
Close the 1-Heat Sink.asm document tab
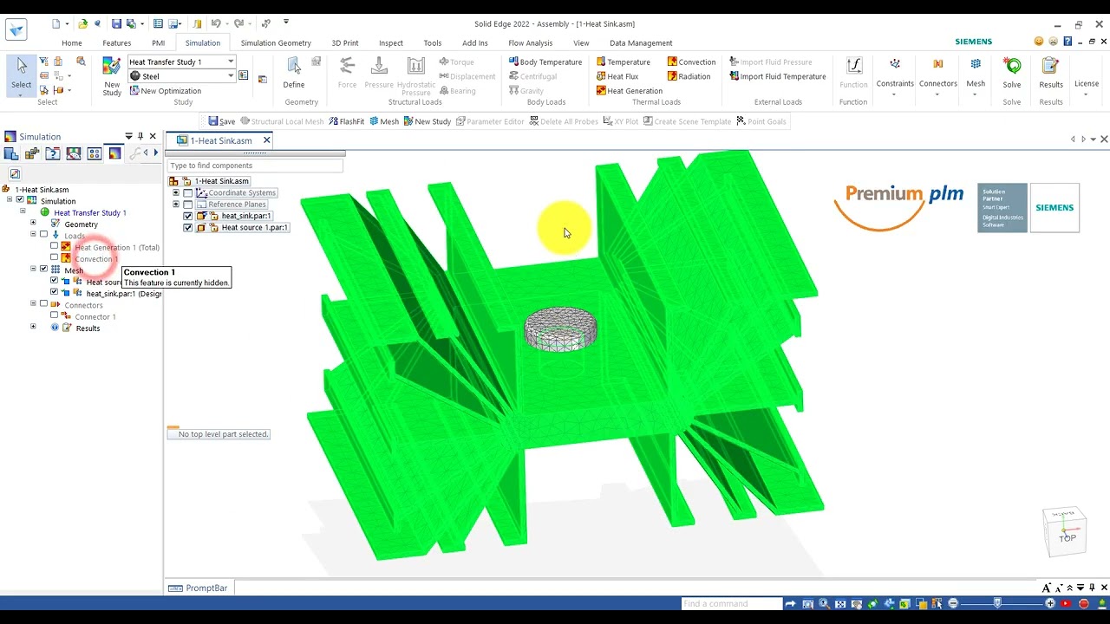(x=267, y=140)
